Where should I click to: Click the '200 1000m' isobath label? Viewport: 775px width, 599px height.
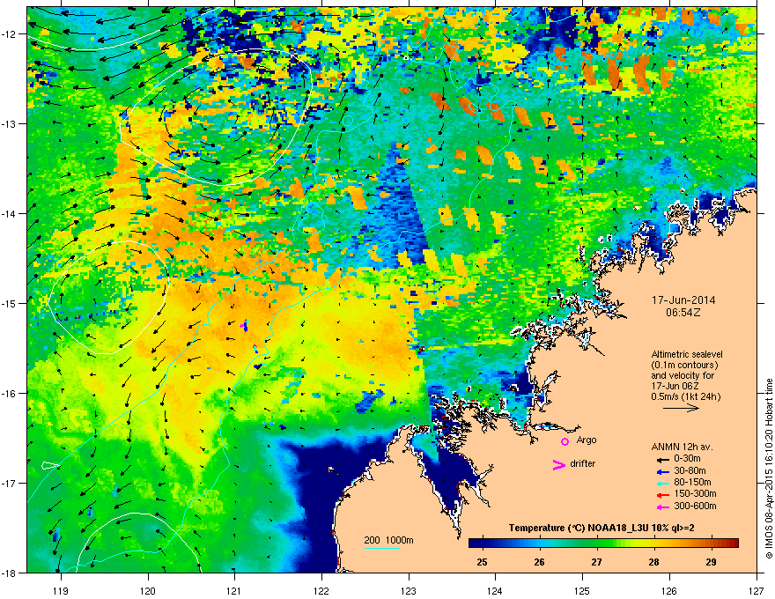pyautogui.click(x=388, y=540)
